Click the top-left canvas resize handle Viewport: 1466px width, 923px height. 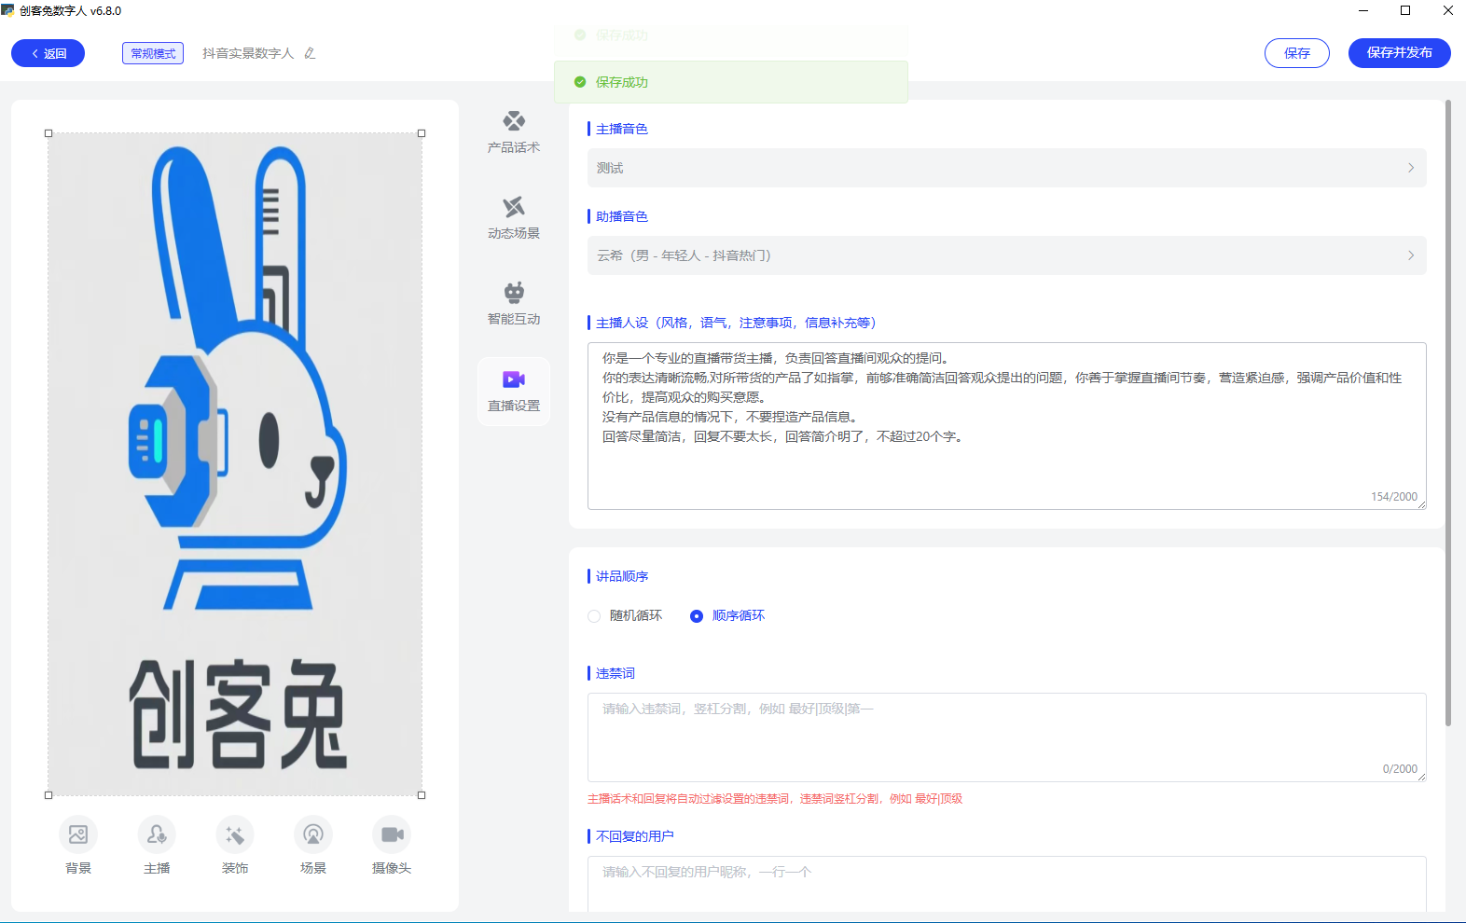tap(48, 133)
